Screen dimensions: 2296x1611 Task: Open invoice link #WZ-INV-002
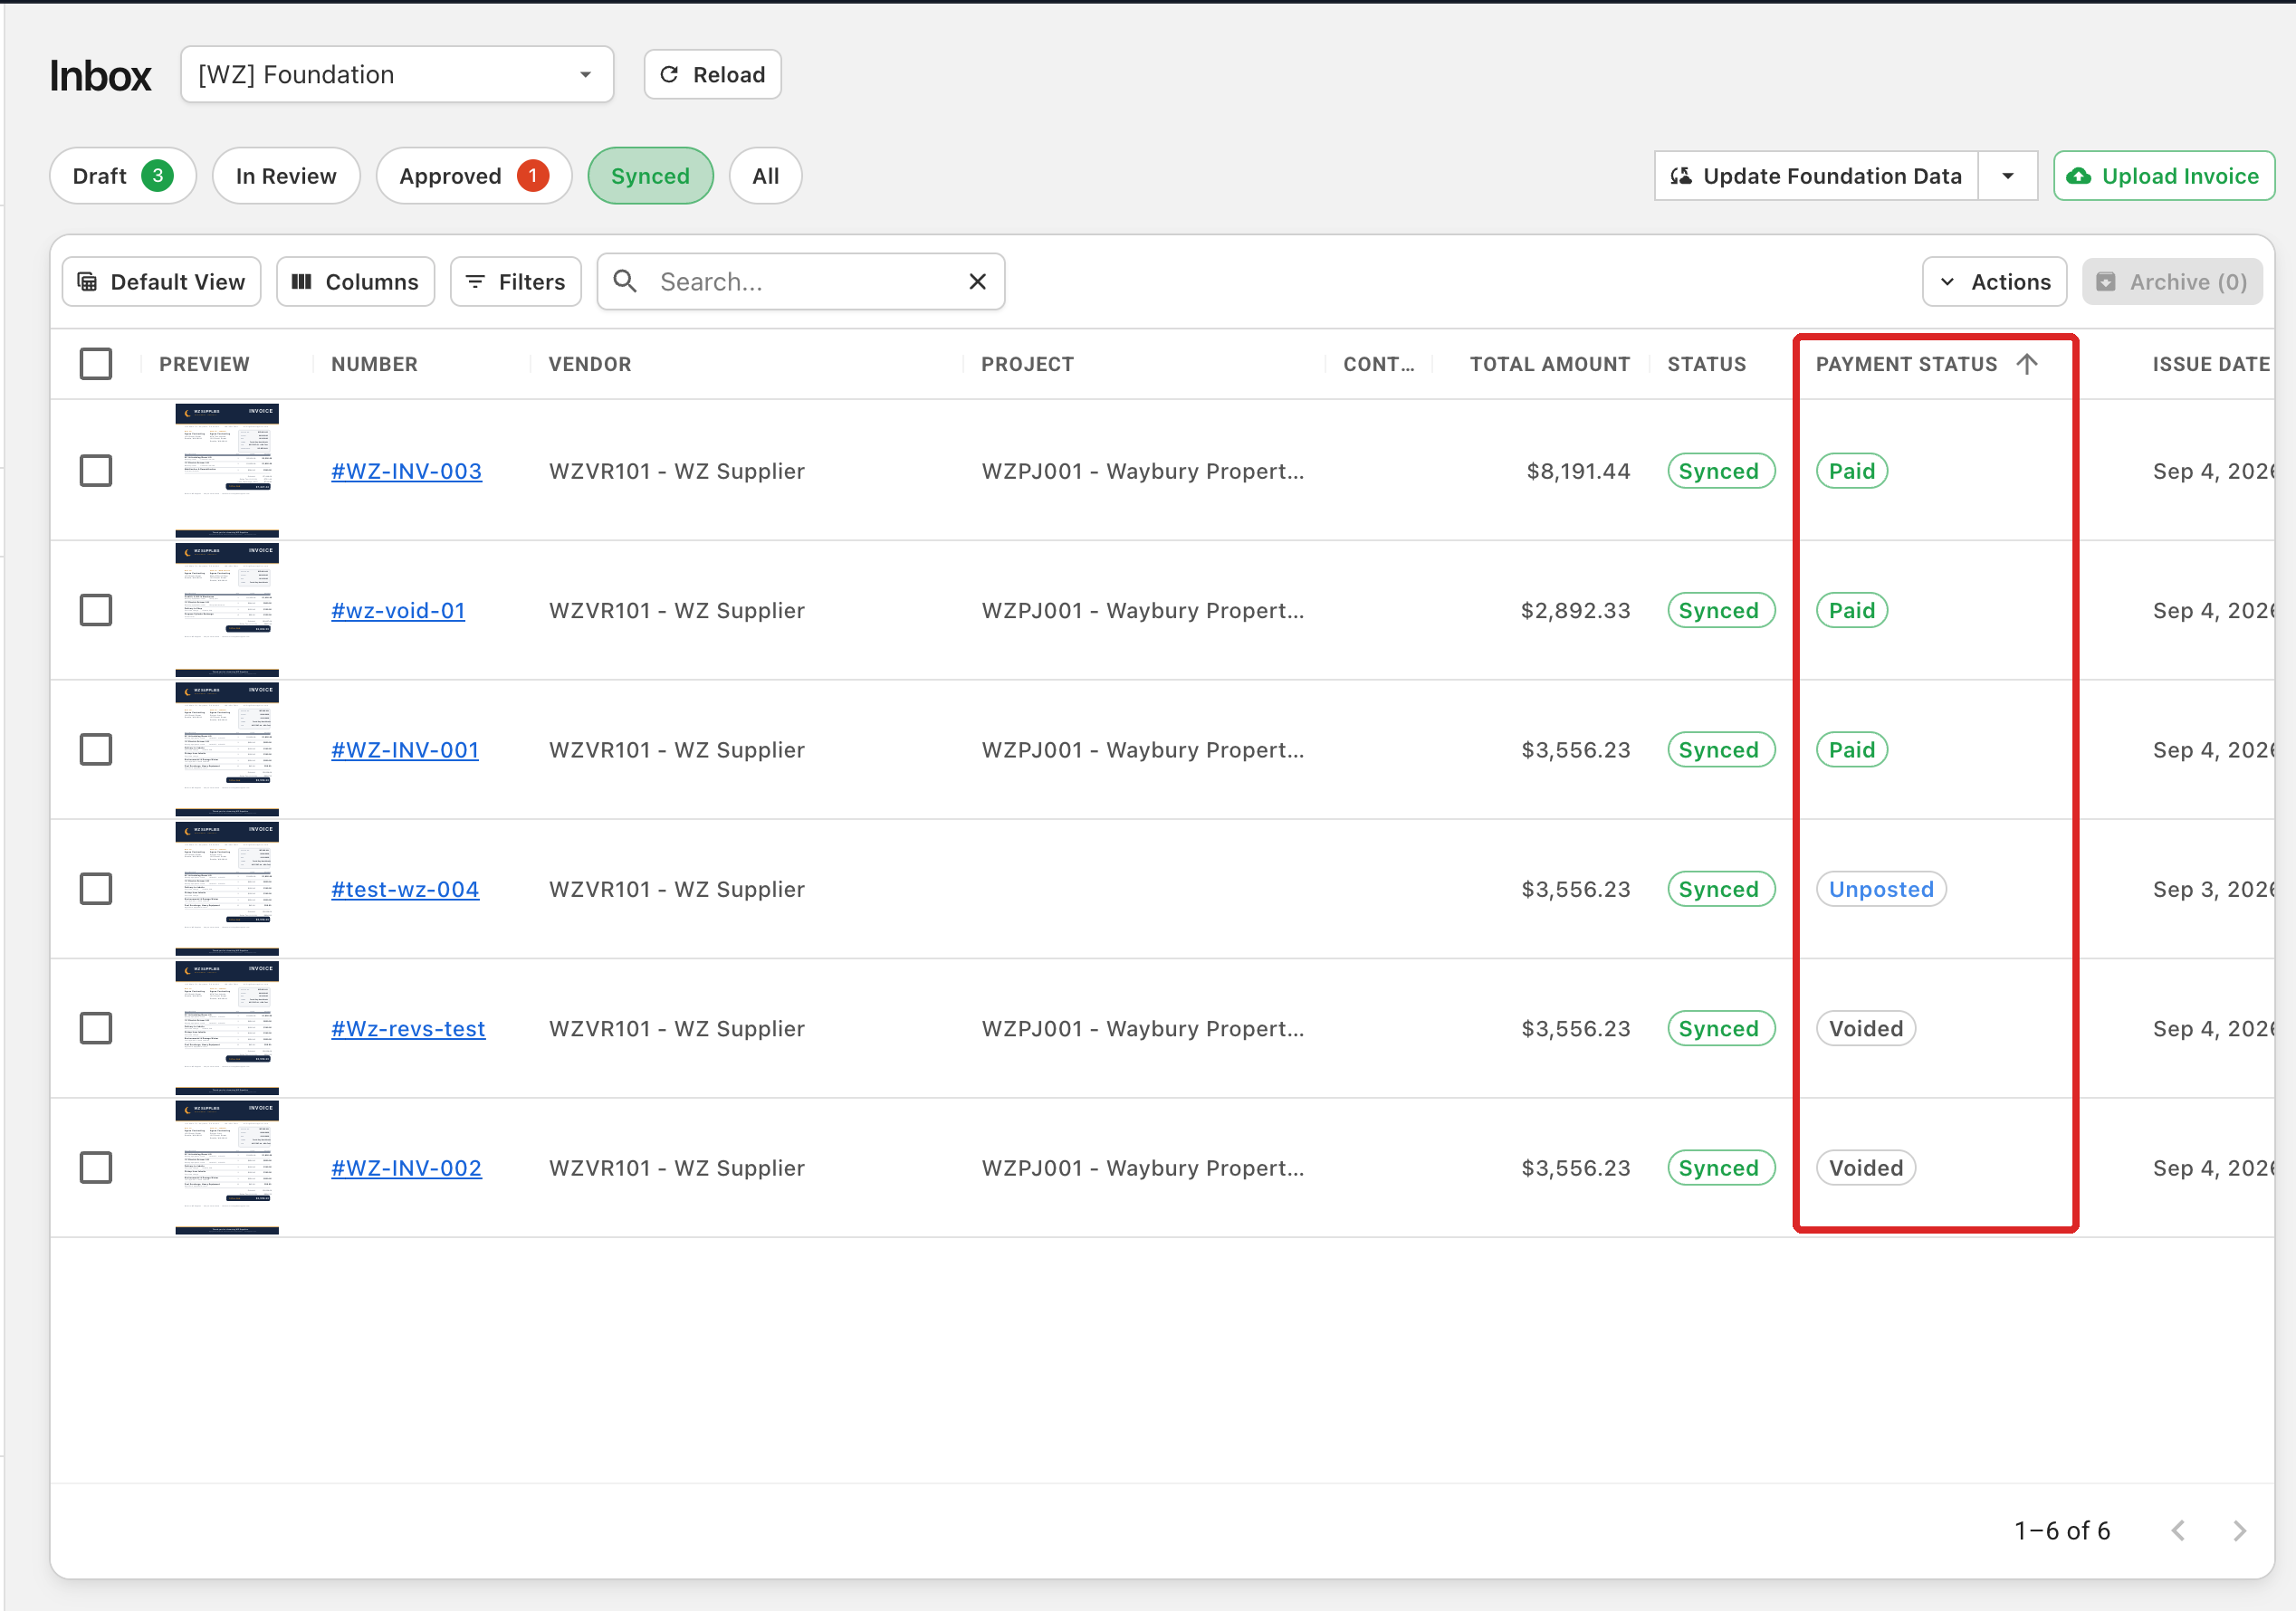point(406,1168)
